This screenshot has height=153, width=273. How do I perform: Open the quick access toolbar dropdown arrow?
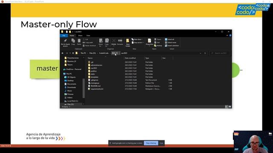pos(73,32)
